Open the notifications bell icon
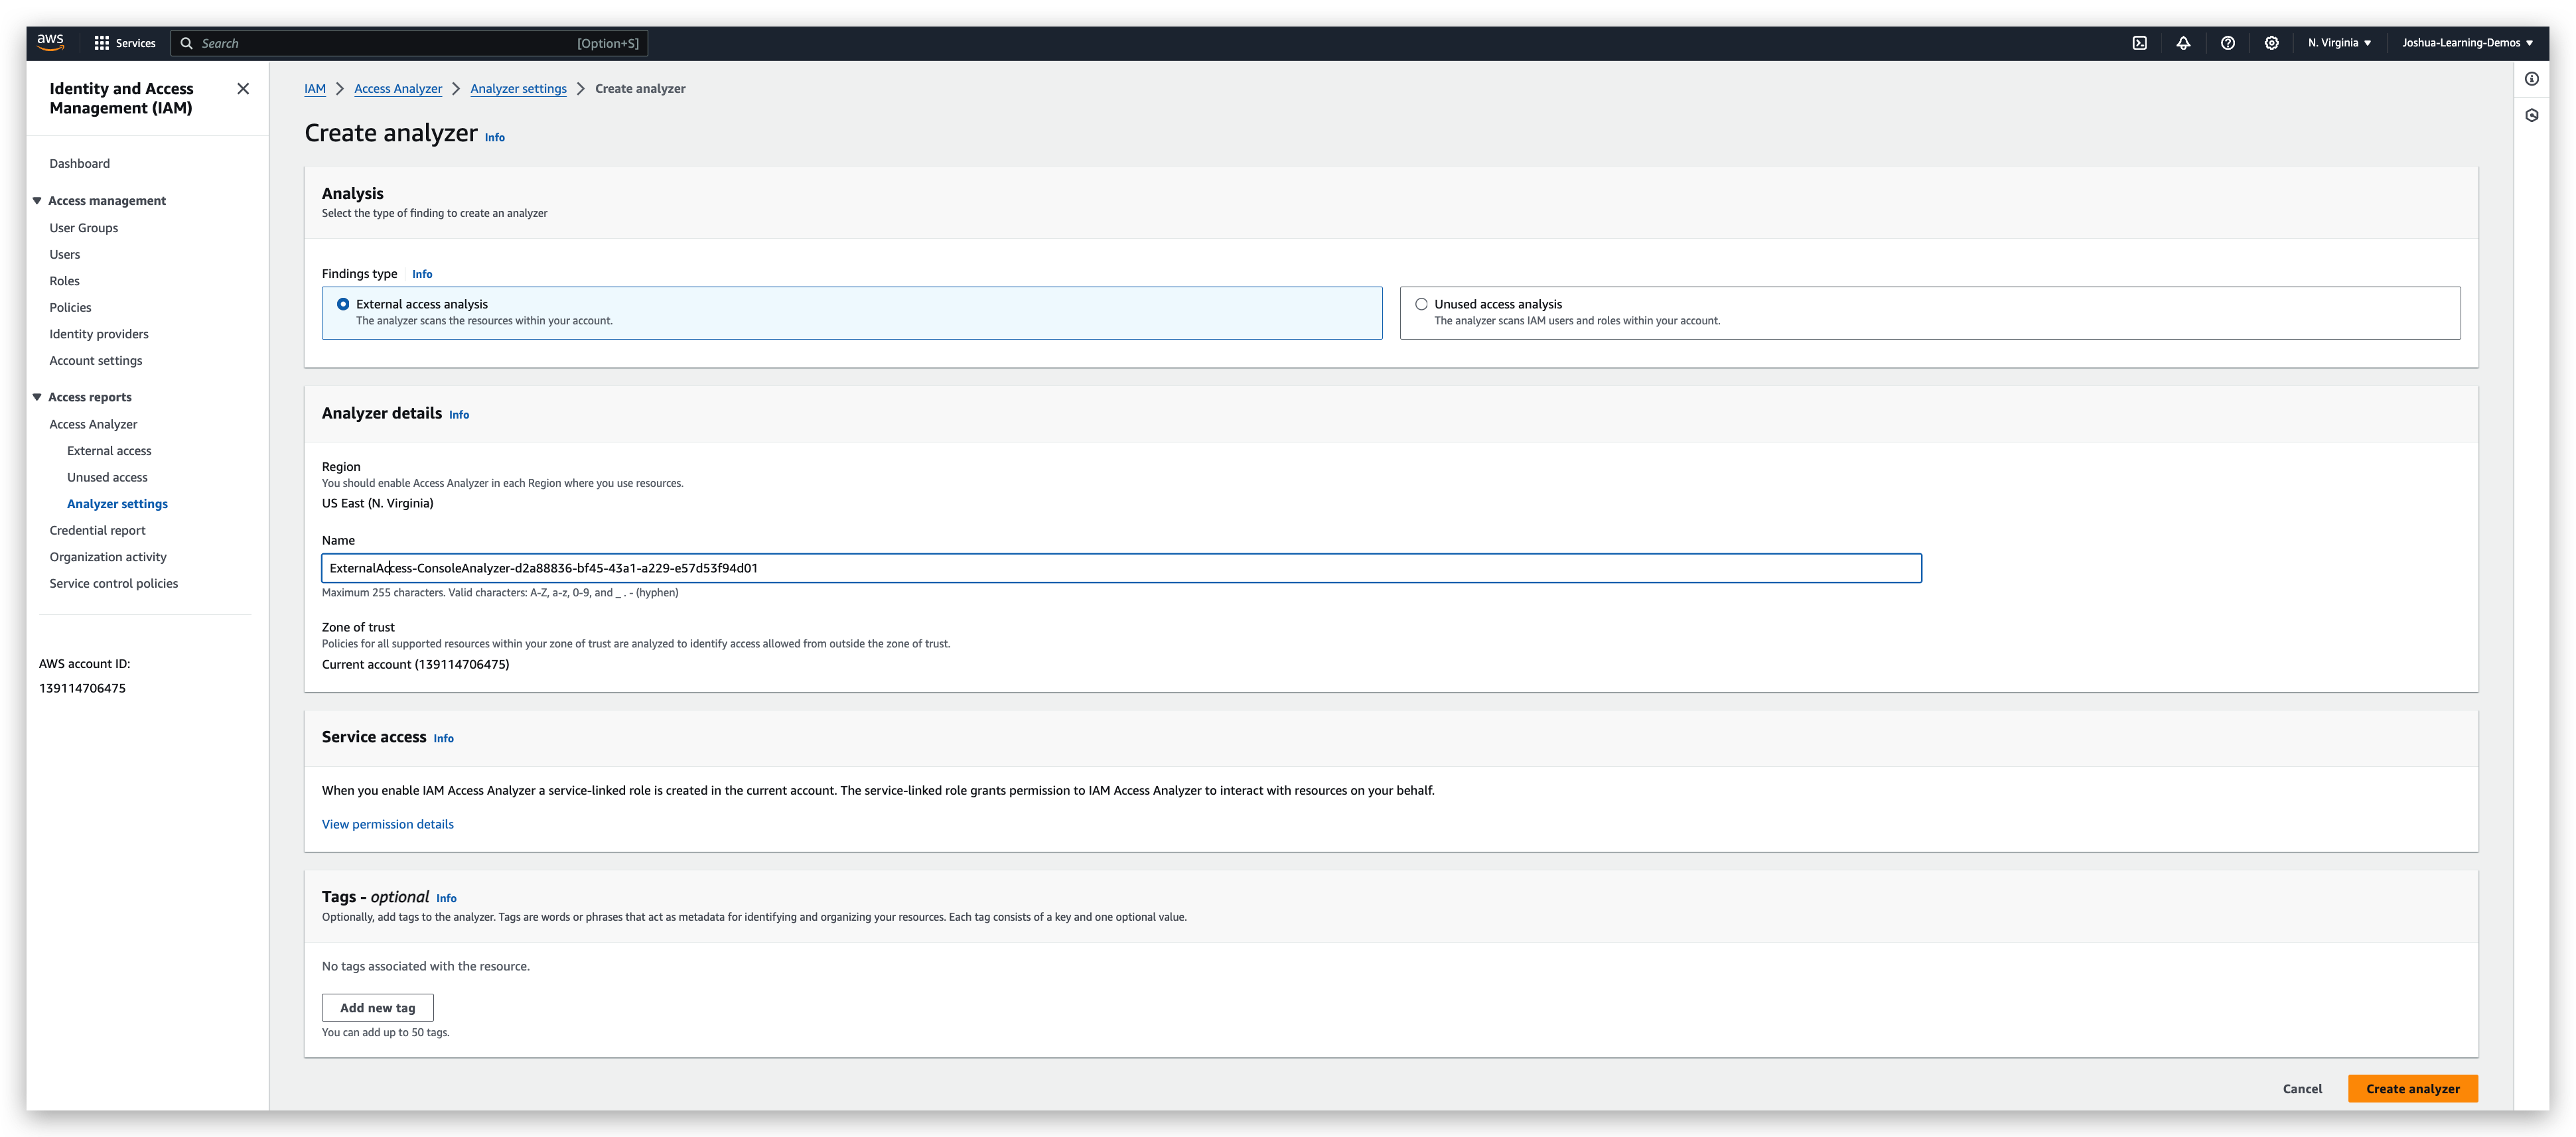 pos(2183,43)
